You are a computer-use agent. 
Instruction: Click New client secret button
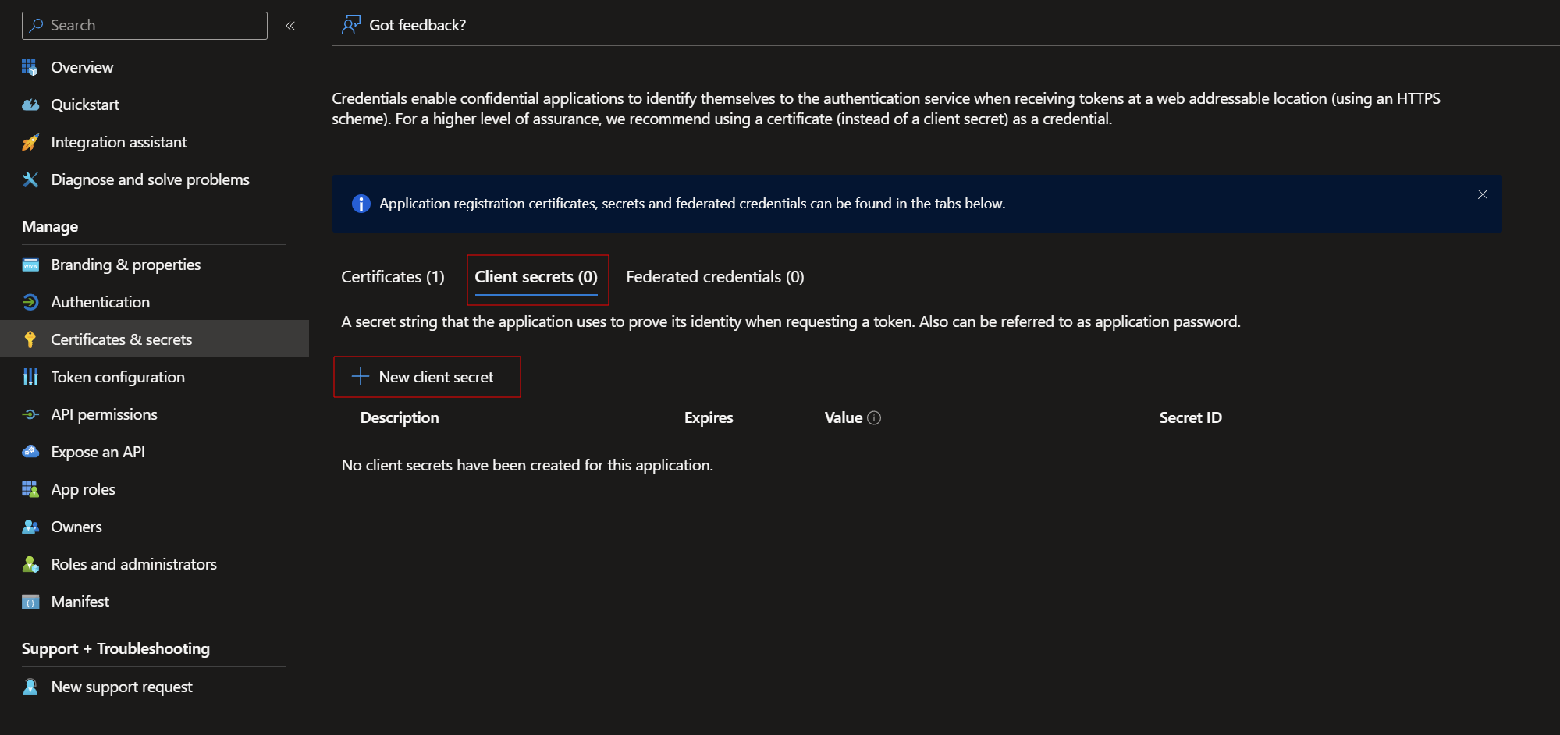pyautogui.click(x=427, y=377)
